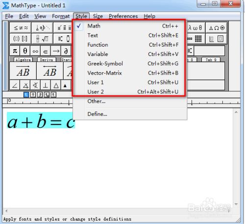
Task: Insert the hollow triangle symbol
Action: click(x=56, y=85)
